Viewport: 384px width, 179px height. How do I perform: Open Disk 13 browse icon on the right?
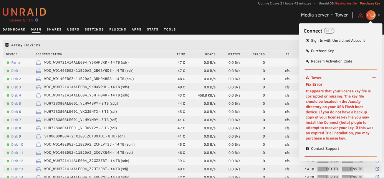click(377, 169)
